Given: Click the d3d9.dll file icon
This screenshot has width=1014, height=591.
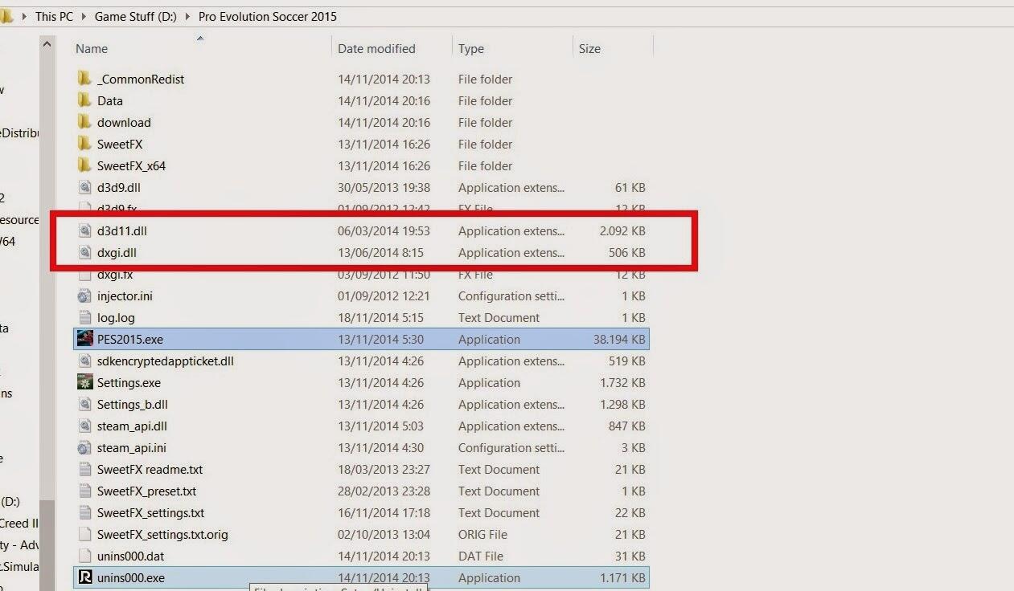Looking at the screenshot, I should tap(84, 187).
